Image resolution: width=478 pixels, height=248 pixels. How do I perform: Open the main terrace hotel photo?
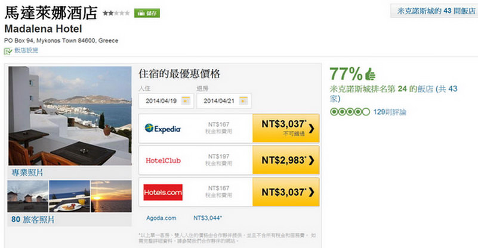point(70,116)
